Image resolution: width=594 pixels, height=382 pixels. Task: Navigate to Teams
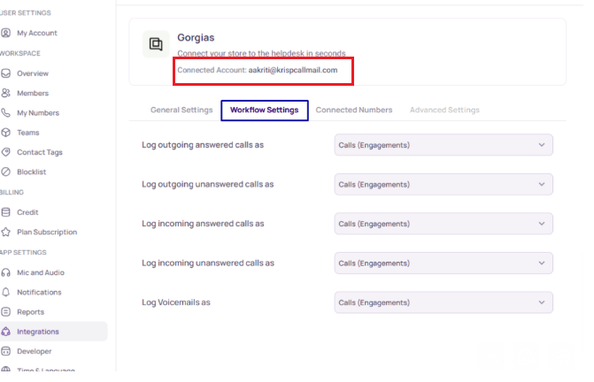28,133
